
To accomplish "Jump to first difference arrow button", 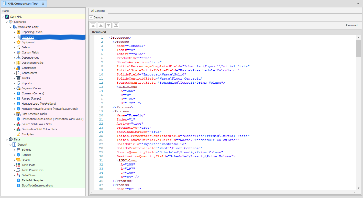I will click(93, 25).
